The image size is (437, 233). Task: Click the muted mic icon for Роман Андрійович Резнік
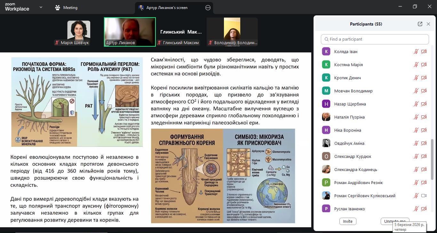(x=416, y=183)
